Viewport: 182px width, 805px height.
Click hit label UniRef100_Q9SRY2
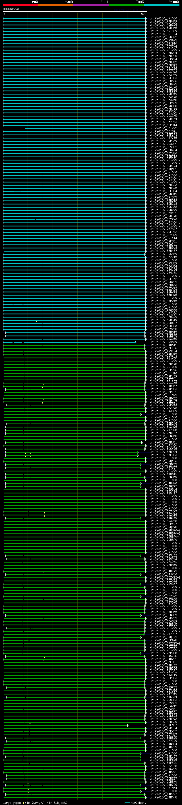point(163,72)
